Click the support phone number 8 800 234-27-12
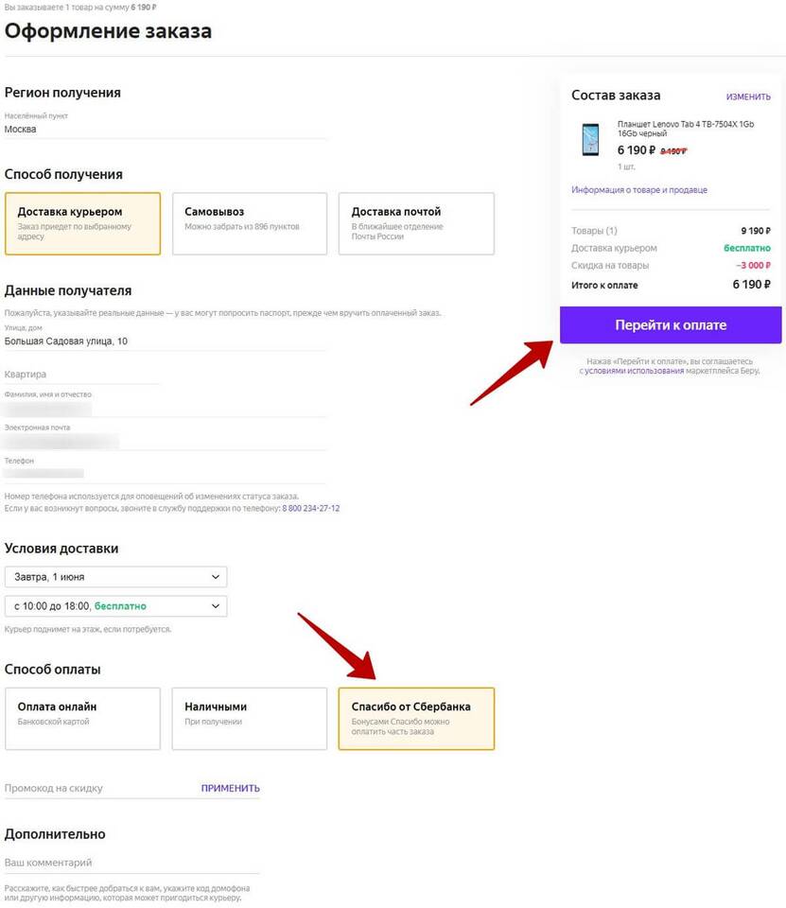This screenshot has width=786, height=908. pos(310,509)
